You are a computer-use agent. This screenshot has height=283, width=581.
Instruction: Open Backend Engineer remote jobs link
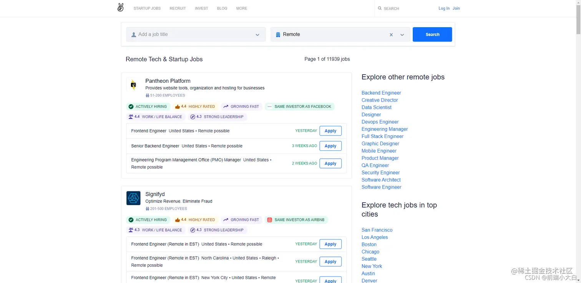click(381, 93)
